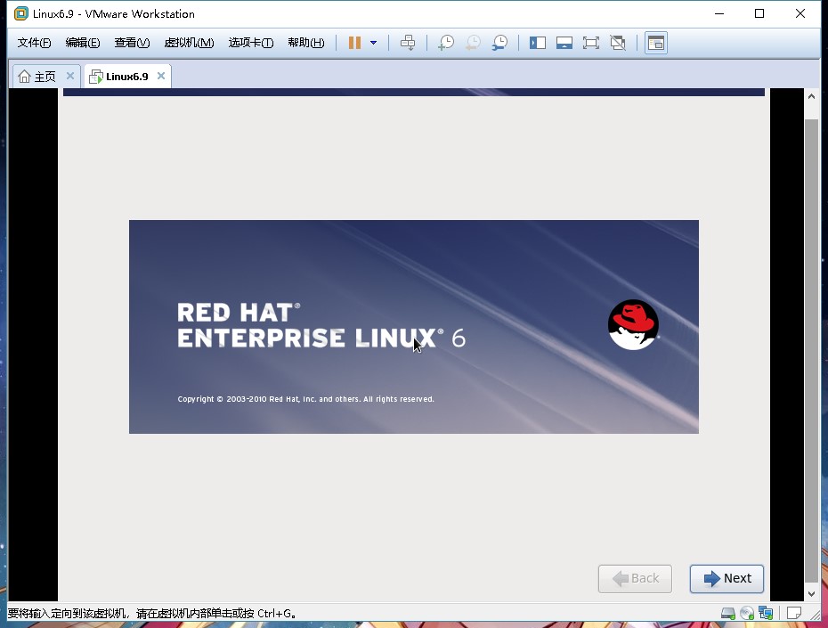Click the network adapter status icon
The width and height of the screenshot is (828, 628).
[x=766, y=613]
